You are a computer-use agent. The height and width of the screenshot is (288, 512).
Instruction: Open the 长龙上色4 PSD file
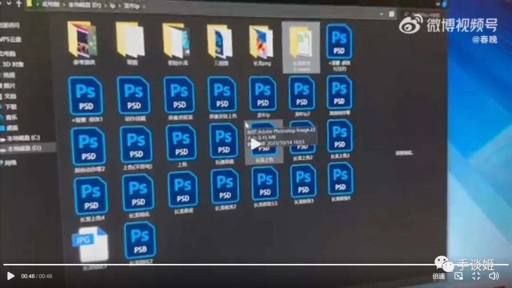point(91,199)
